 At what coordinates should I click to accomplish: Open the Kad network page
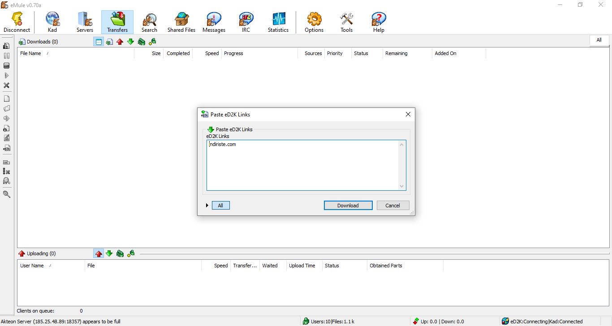[52, 22]
